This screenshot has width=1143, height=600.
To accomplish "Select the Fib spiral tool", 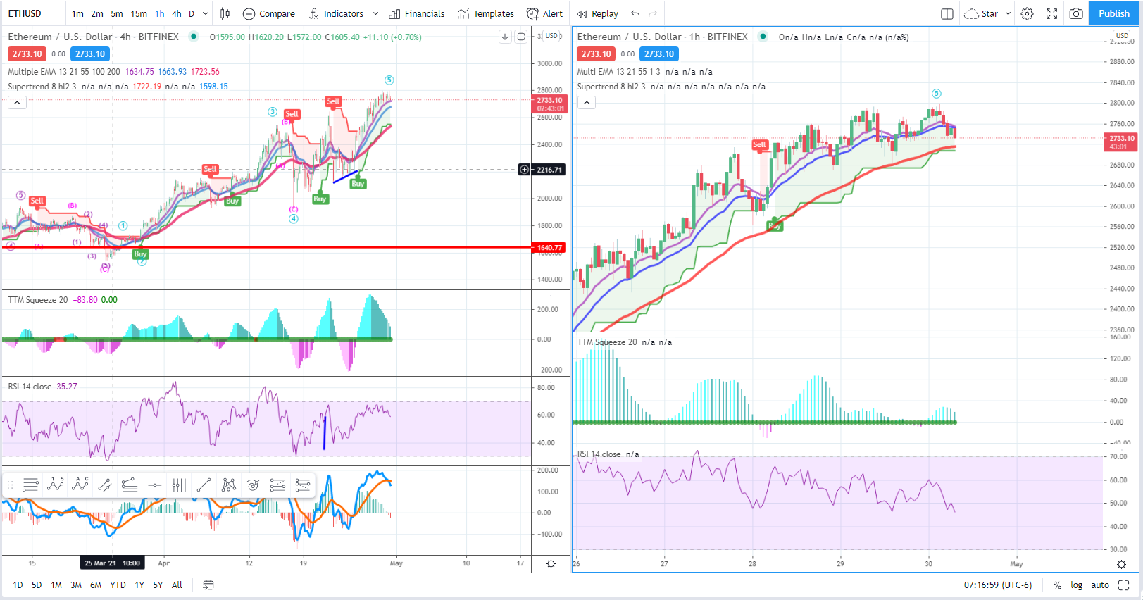I will tap(254, 485).
